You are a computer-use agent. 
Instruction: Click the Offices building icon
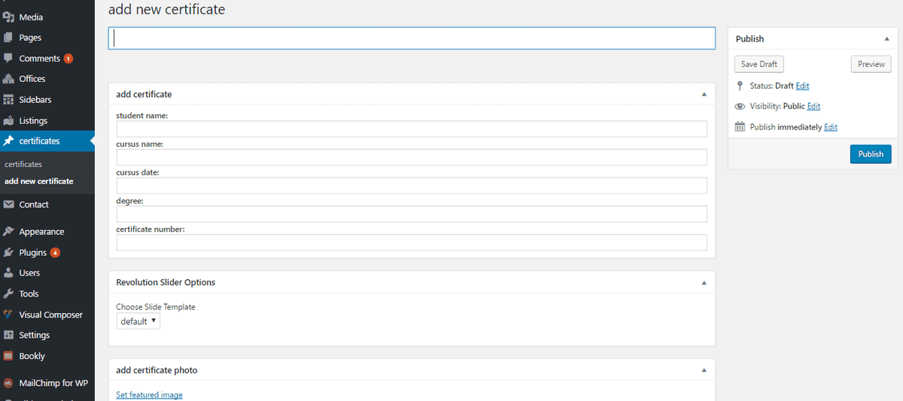pyautogui.click(x=8, y=79)
